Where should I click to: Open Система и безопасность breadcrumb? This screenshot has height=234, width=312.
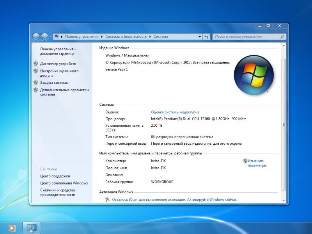coord(126,37)
